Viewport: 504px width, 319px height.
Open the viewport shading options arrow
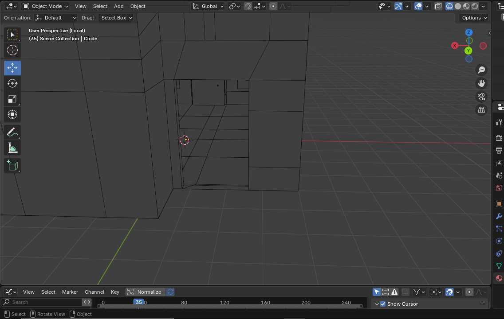483,6
